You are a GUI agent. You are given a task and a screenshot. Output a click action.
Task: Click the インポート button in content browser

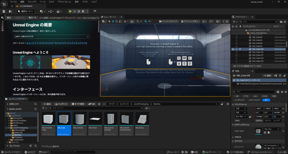pyautogui.click(x=61, y=104)
